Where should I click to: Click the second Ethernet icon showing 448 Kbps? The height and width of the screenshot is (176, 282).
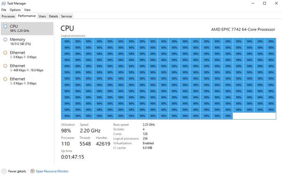(x=5, y=66)
